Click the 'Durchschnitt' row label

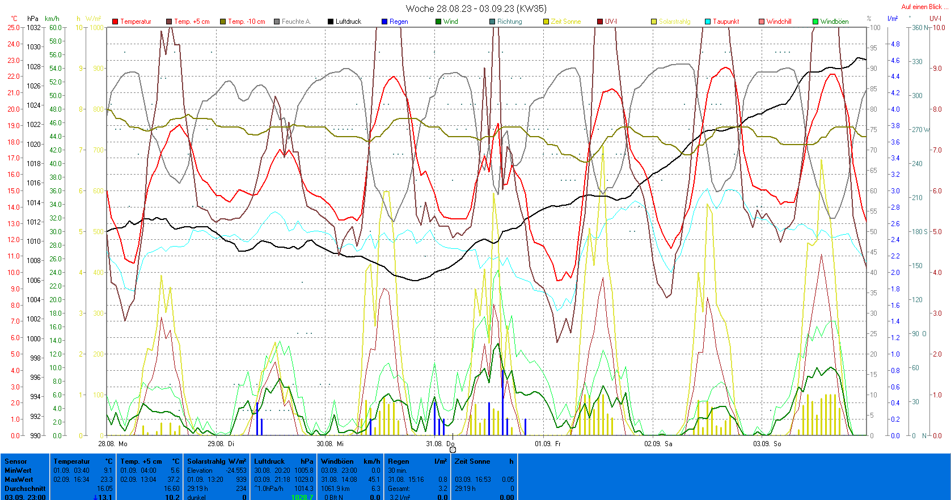point(25,489)
